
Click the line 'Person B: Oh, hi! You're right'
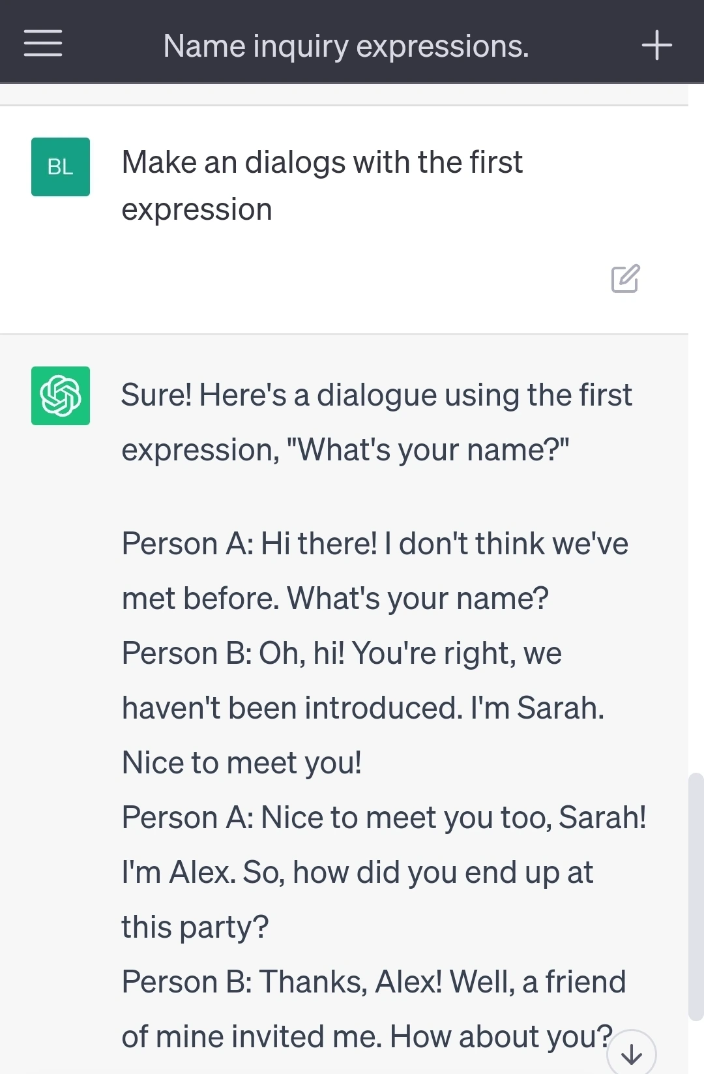click(342, 653)
